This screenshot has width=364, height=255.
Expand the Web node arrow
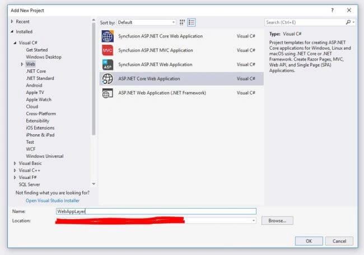pos(22,64)
